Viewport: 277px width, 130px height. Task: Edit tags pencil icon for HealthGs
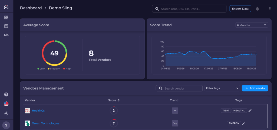(x=250, y=110)
